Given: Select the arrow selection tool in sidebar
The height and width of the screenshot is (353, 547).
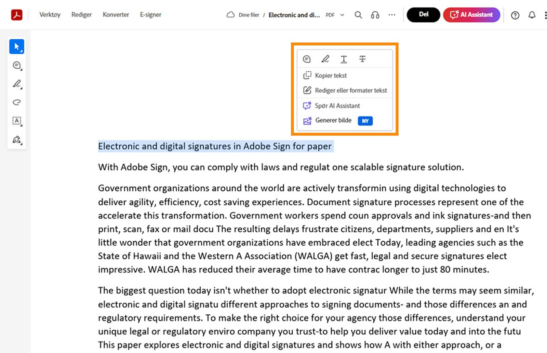Looking at the screenshot, I should coord(17,47).
